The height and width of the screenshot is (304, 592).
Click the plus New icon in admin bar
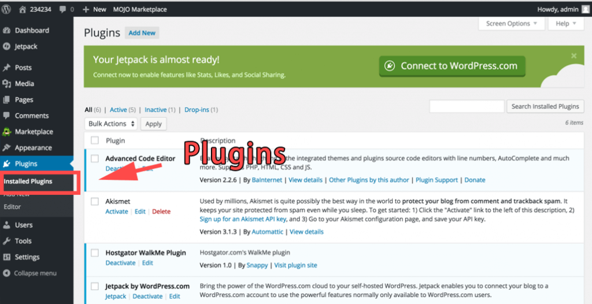click(86, 9)
